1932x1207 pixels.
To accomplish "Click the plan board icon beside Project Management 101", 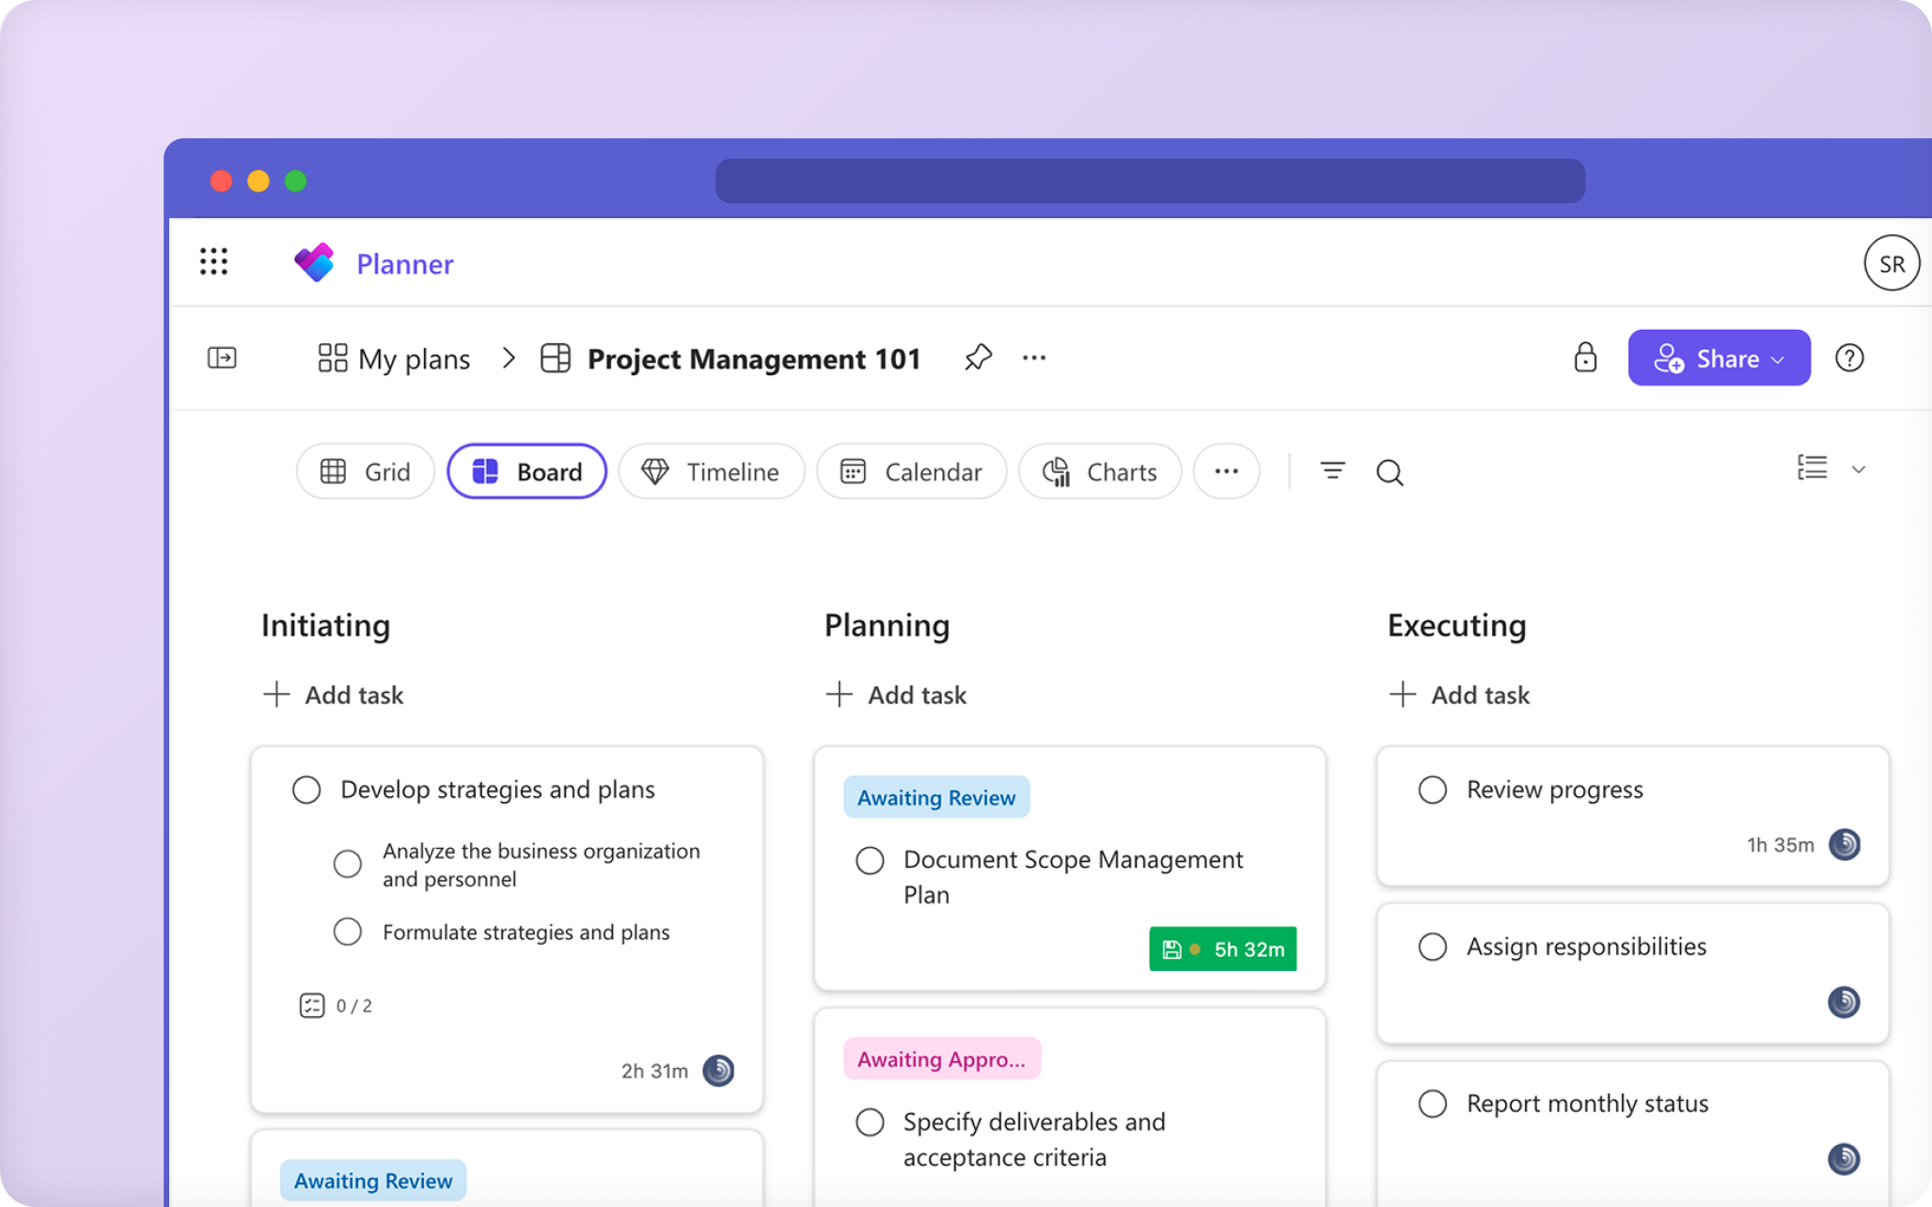I will pos(556,358).
